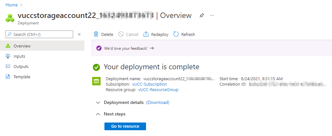Click the Refresh circular arrow icon
Viewport: 332px width, 136px height.
point(176,34)
